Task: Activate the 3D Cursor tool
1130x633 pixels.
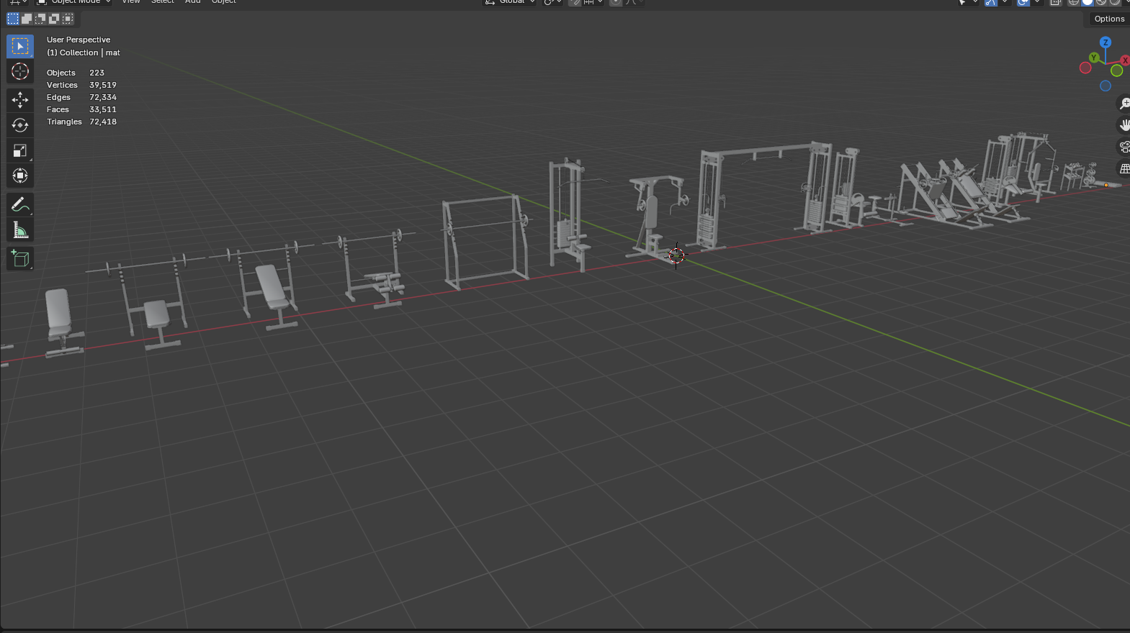Action: click(x=20, y=71)
